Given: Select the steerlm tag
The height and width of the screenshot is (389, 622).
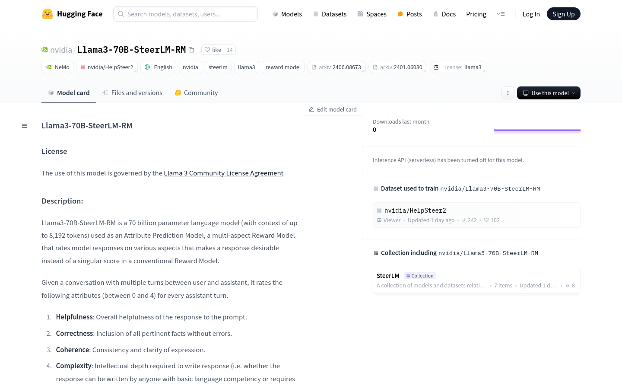Looking at the screenshot, I should [218, 67].
